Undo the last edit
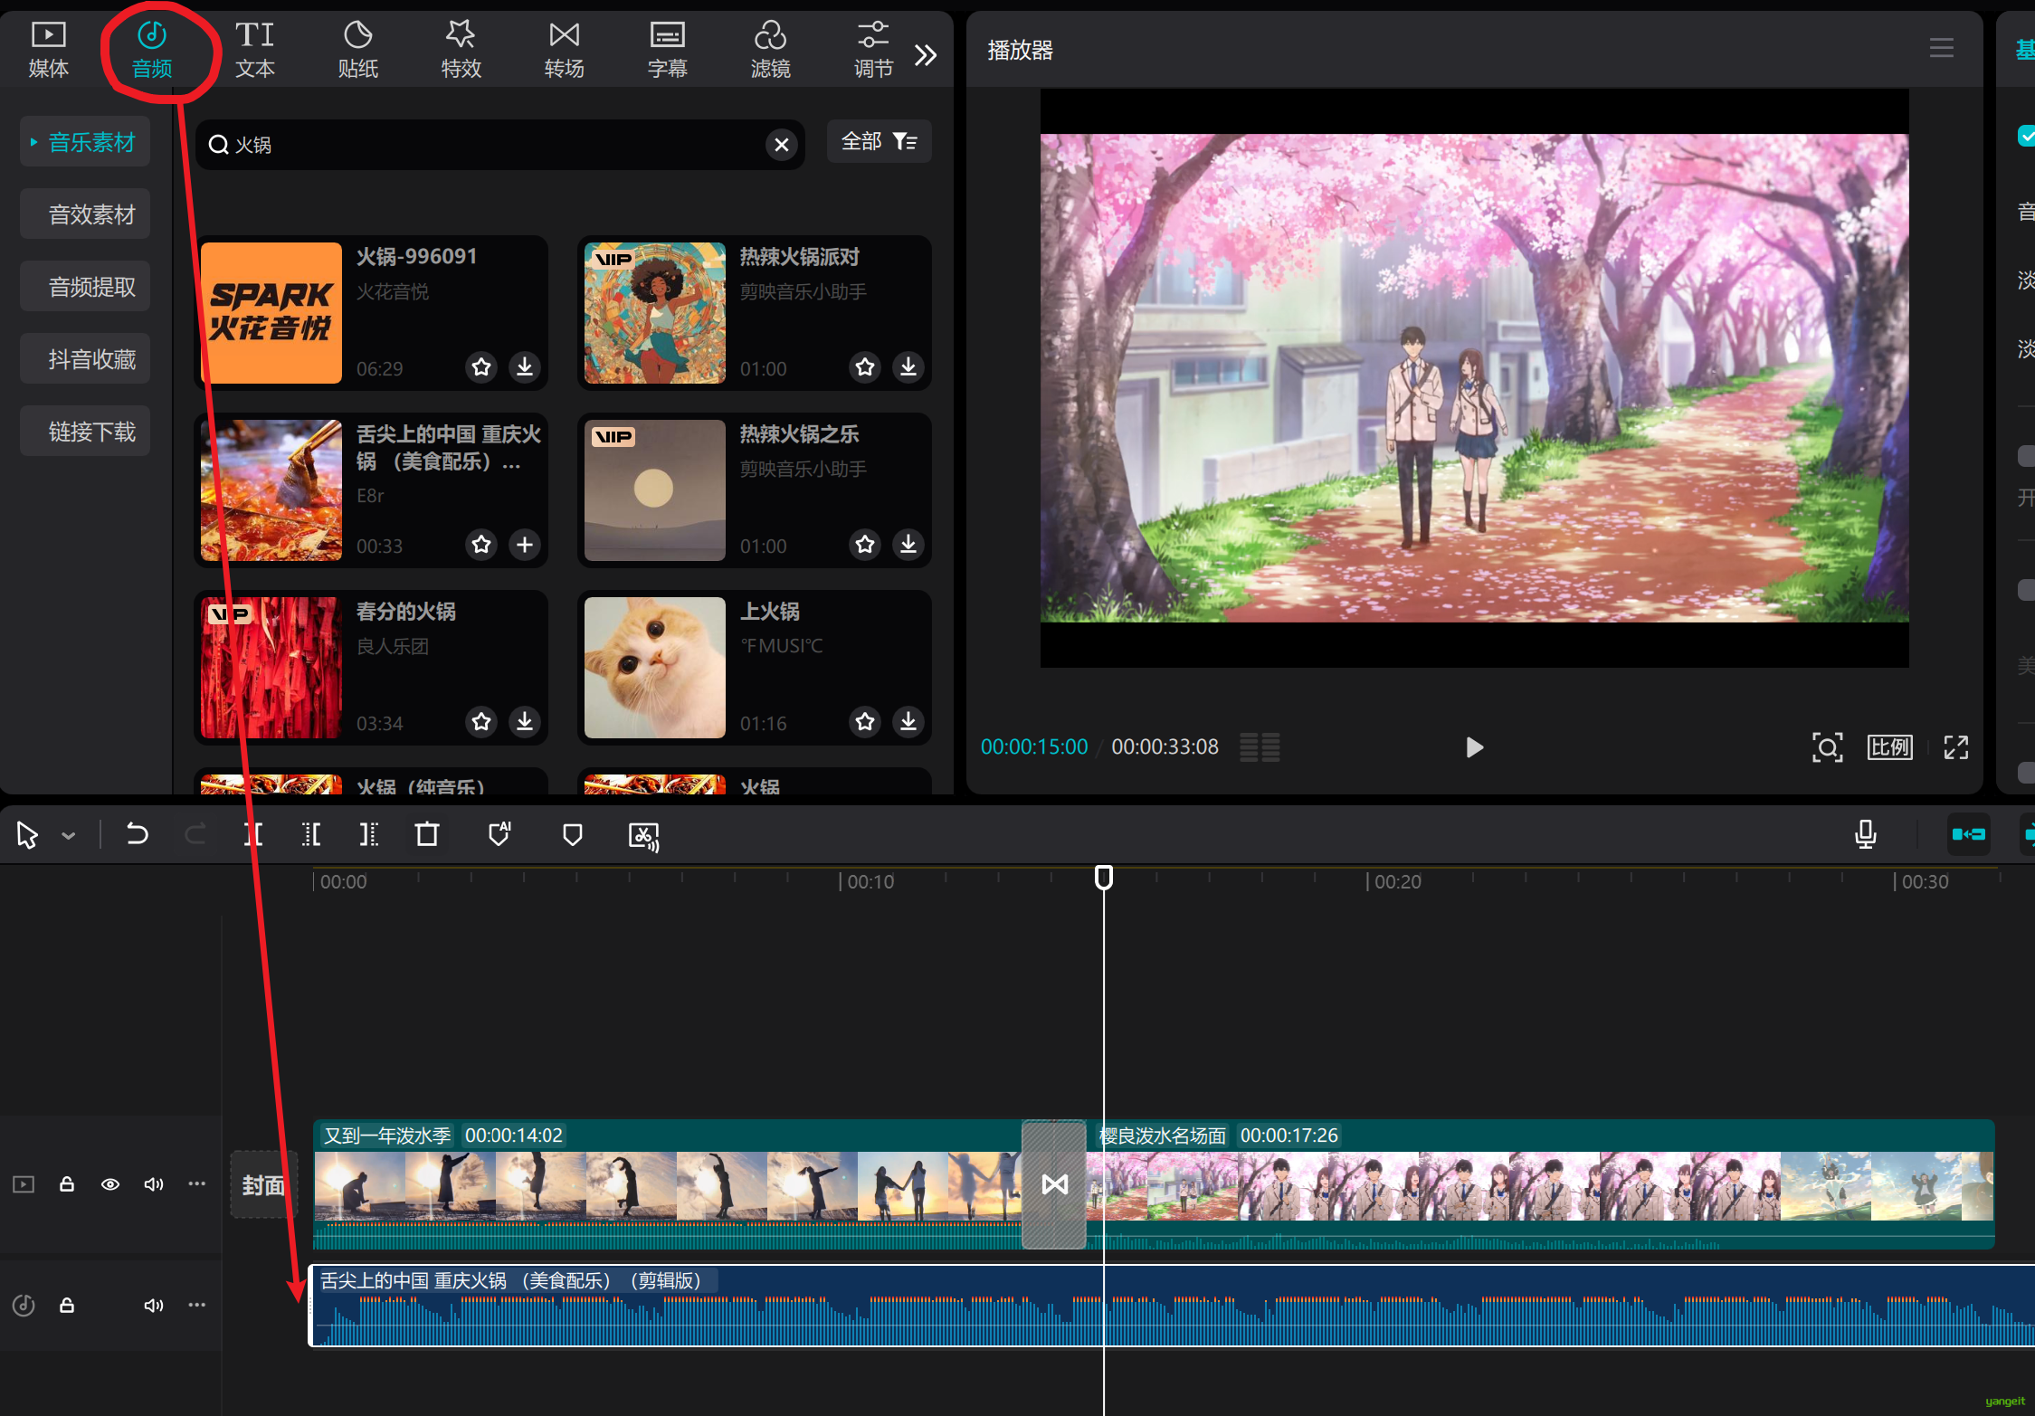The height and width of the screenshot is (1416, 2035). click(137, 833)
